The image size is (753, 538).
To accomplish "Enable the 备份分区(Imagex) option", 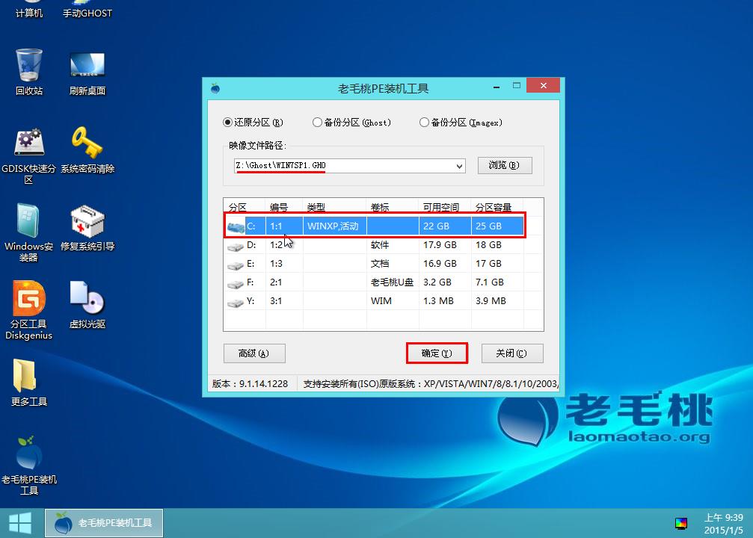I will point(425,123).
